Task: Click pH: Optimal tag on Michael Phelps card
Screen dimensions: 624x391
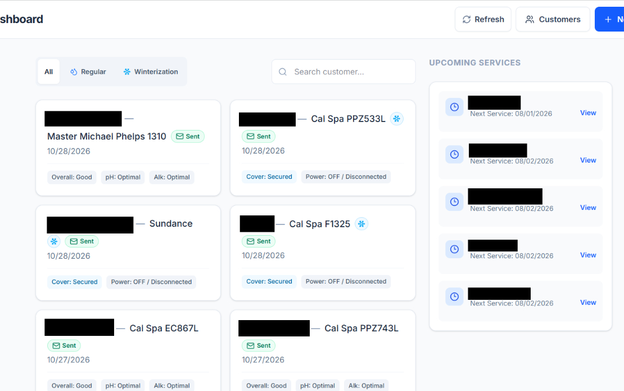Action: coord(123,177)
